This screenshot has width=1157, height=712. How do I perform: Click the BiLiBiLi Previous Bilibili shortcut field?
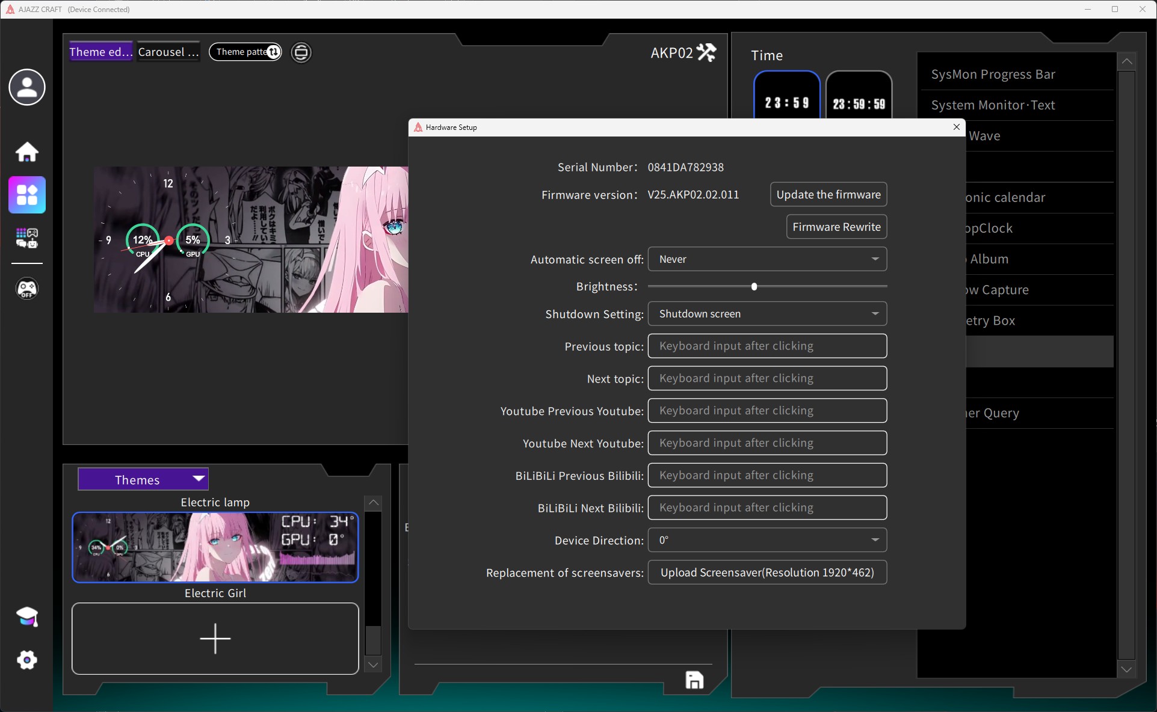[767, 476]
